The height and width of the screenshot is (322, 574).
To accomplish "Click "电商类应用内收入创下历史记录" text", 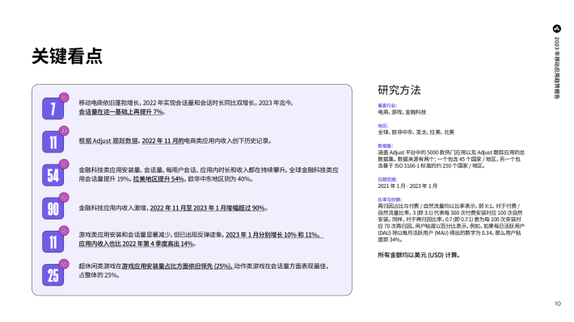I will [x=227, y=140].
